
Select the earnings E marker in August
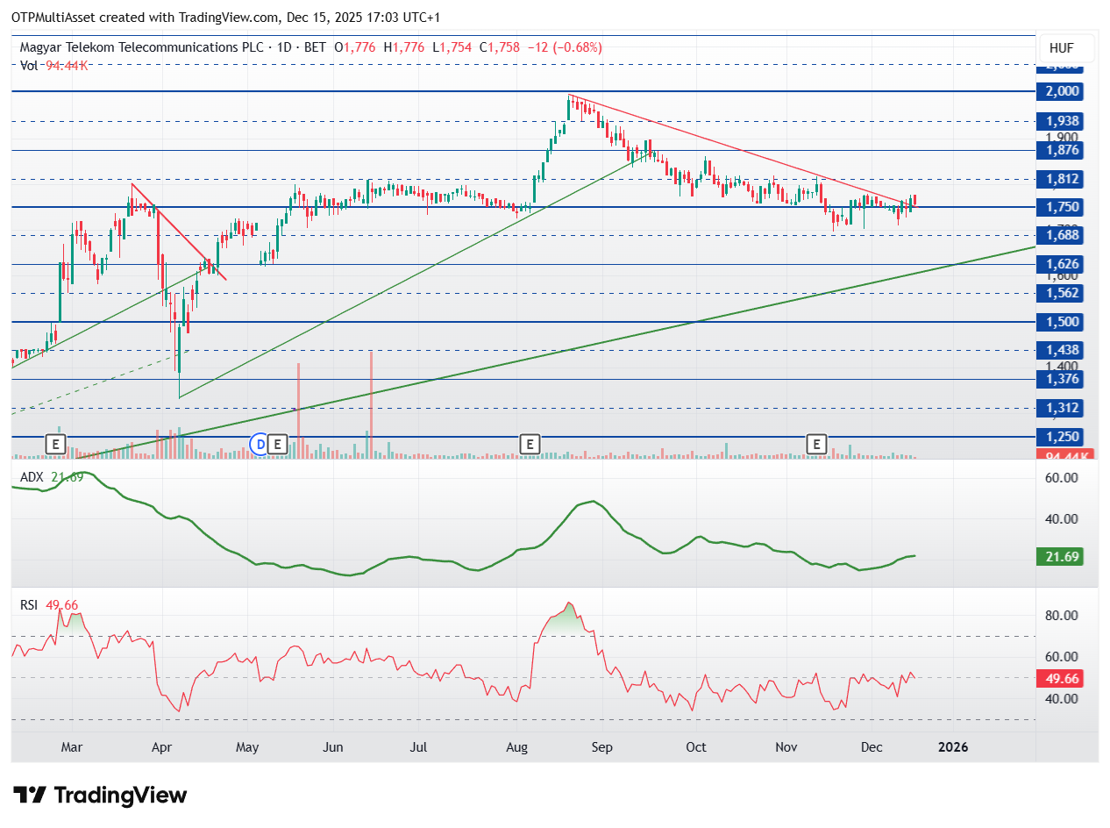pyautogui.click(x=529, y=445)
